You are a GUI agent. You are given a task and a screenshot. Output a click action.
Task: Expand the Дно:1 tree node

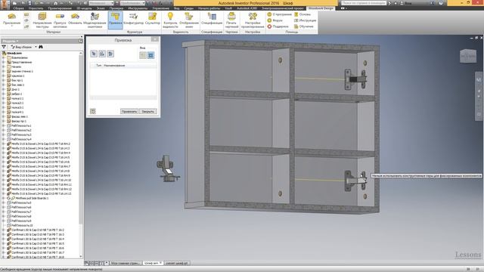(3, 89)
